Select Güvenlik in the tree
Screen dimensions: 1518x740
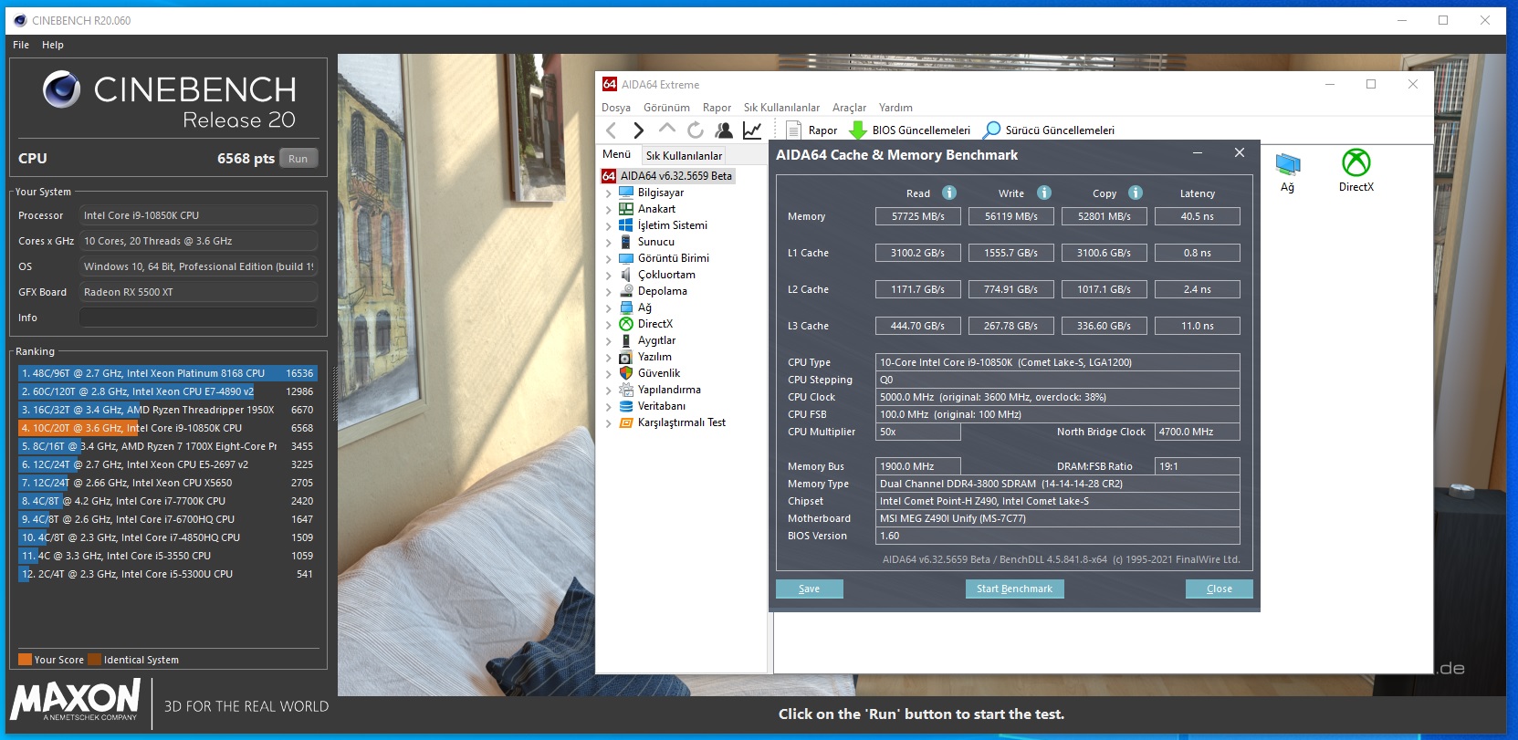[658, 373]
